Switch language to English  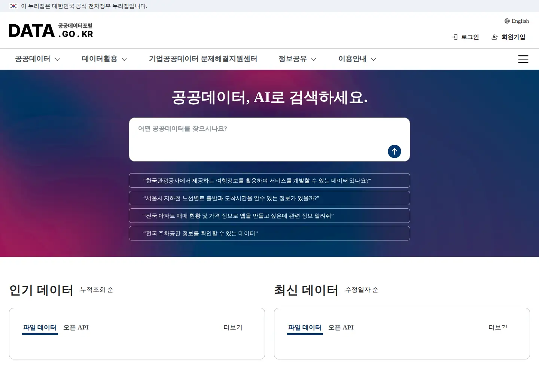point(517,21)
